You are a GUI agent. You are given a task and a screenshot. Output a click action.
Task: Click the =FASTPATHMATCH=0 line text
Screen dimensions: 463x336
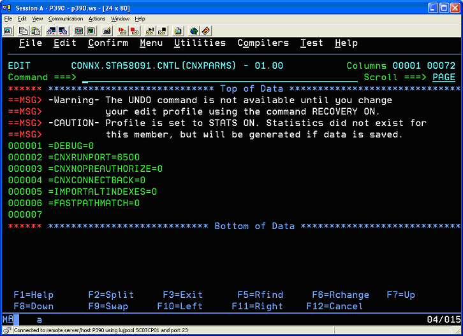(x=94, y=204)
